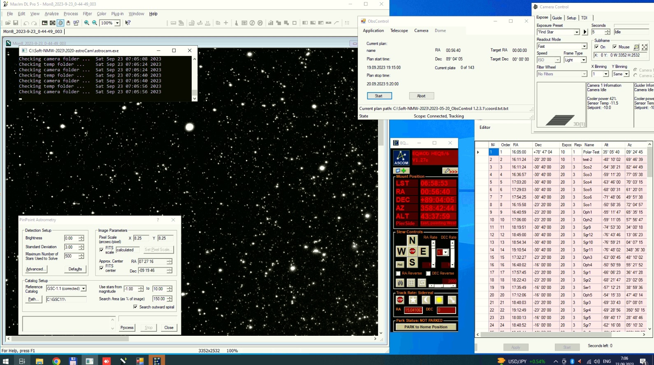Click the Zoom Out magnifier icon
Viewport: 654px width, 365px height.
[x=95, y=23]
